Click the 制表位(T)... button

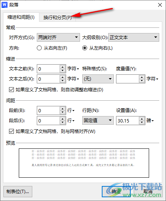[x=18, y=192]
